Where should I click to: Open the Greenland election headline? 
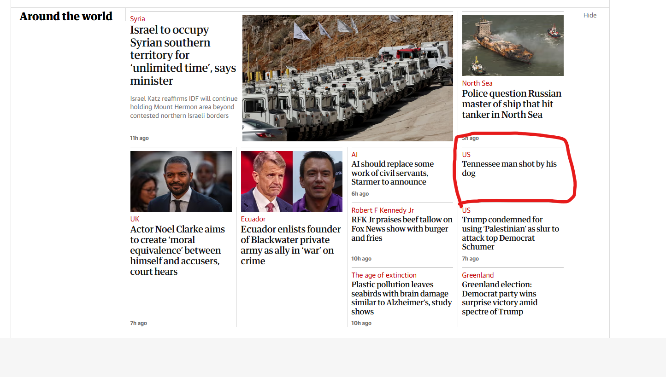500,298
